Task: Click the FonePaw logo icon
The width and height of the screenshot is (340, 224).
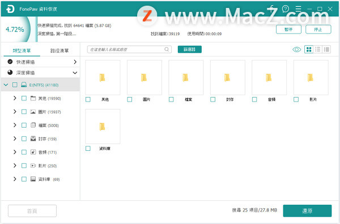Action: click(10, 9)
